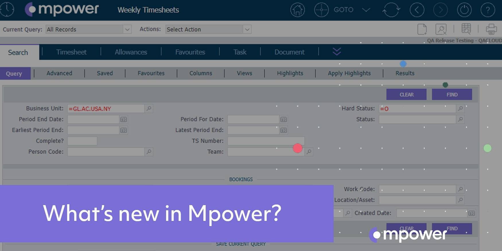The image size is (502, 251).
Task: Expand more tabs double chevron
Action: coord(337,52)
